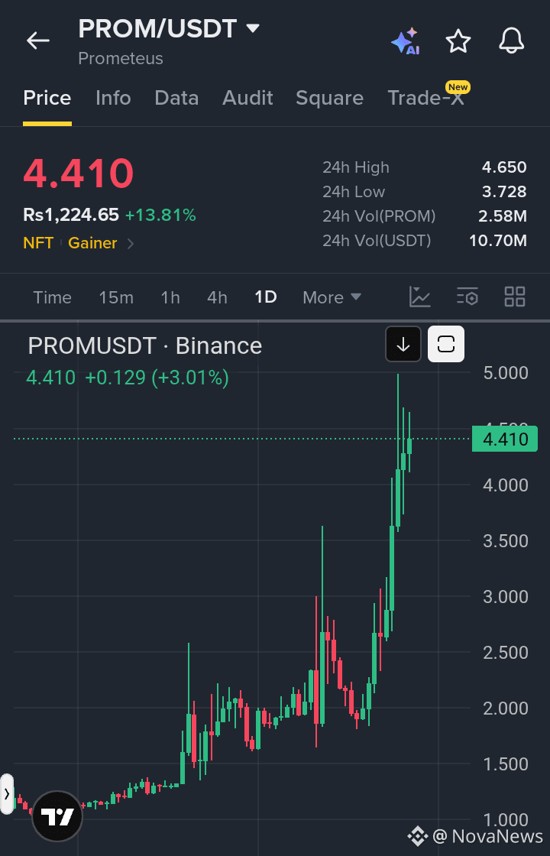
Task: Select the 1h chart interval
Action: pyautogui.click(x=170, y=297)
